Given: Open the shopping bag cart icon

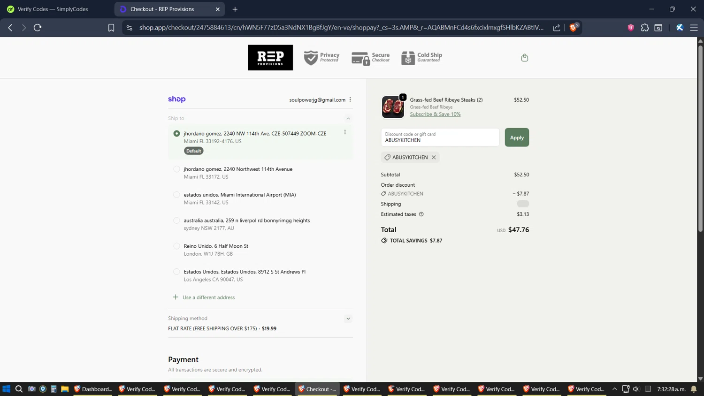Looking at the screenshot, I should (x=525, y=58).
